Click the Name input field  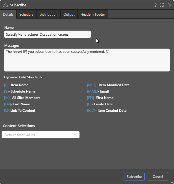click(48, 34)
